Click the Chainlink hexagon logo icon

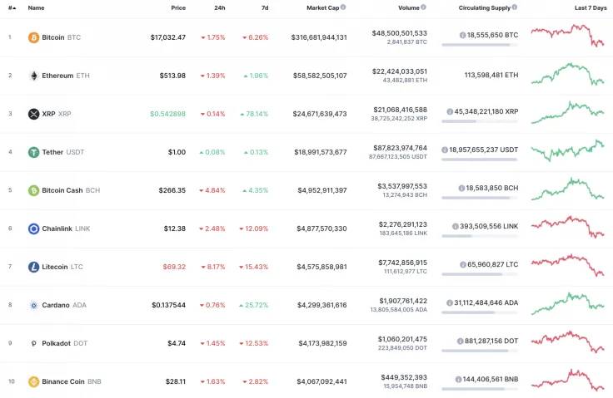click(x=33, y=228)
